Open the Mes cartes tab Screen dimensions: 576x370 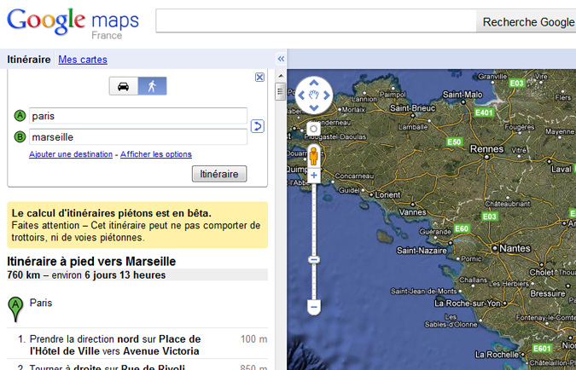83,60
